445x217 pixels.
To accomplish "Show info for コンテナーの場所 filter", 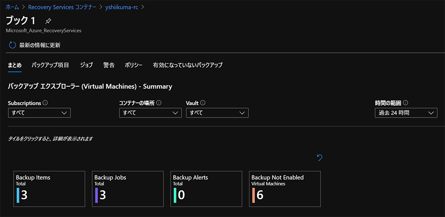I will (159, 102).
